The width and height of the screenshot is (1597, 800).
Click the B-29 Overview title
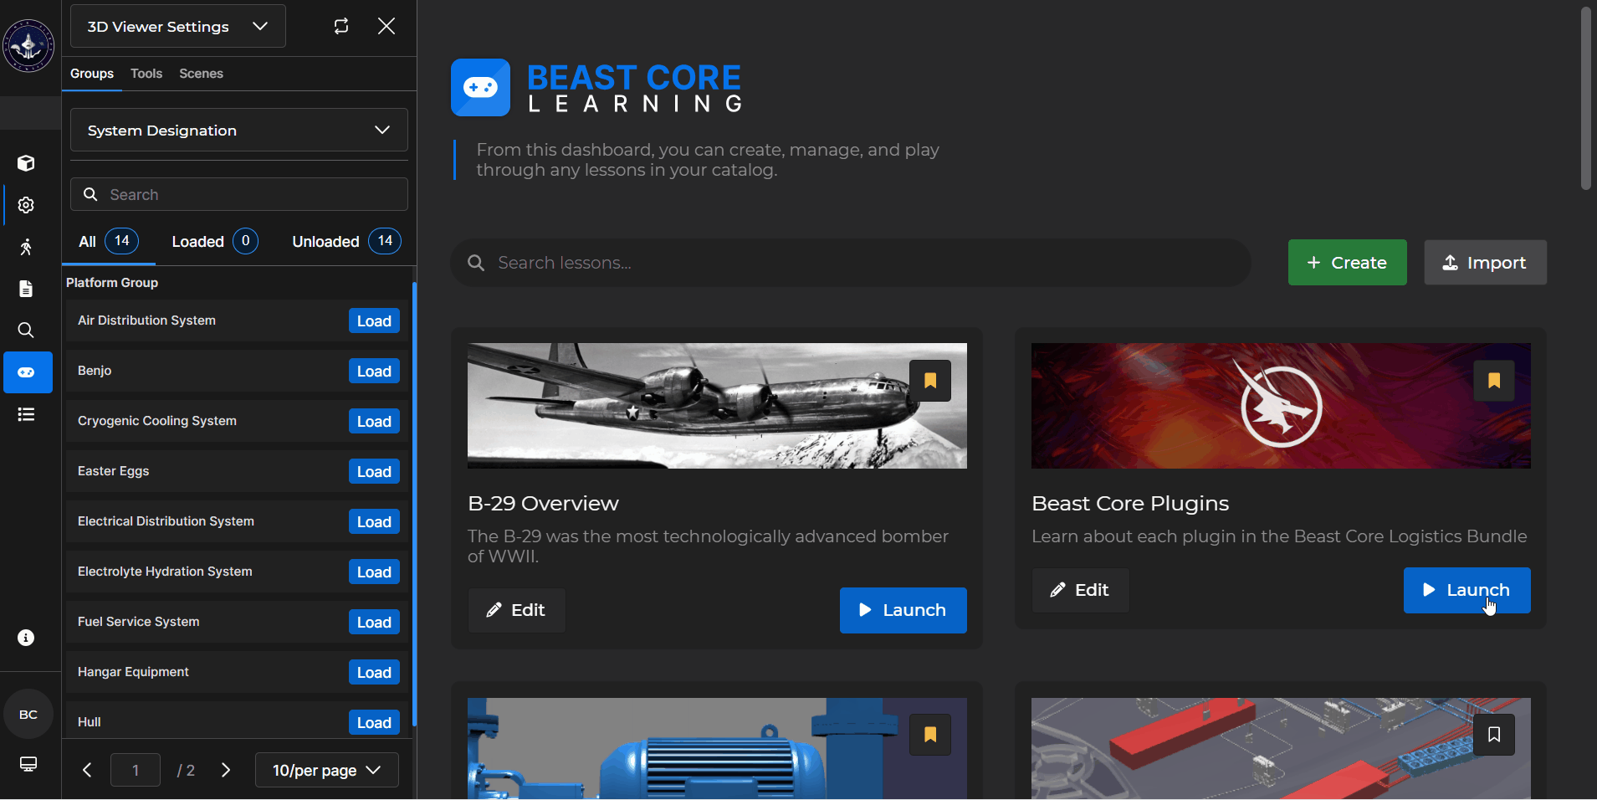tap(543, 503)
